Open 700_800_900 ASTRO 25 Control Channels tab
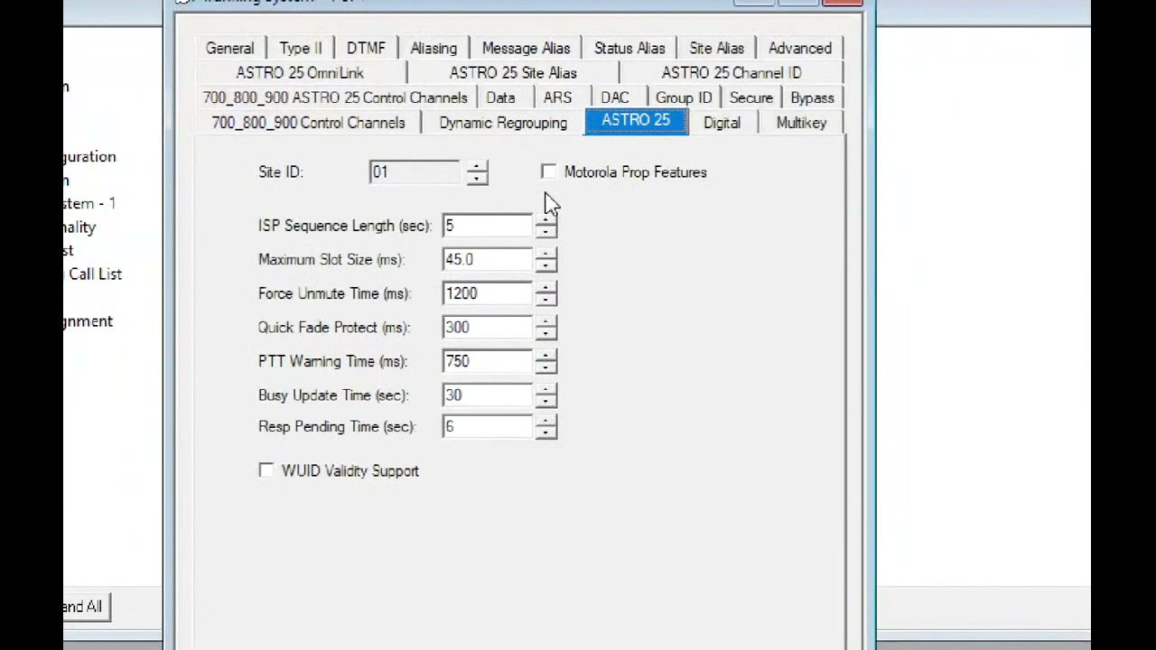Screen dimensions: 1156x650 (x=335, y=97)
